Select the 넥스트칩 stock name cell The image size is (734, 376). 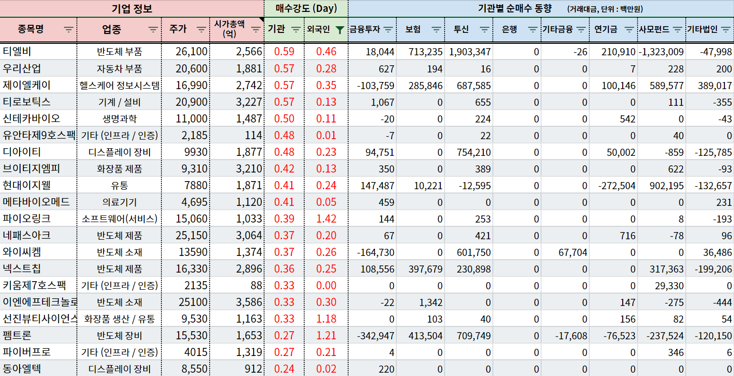tap(38, 268)
